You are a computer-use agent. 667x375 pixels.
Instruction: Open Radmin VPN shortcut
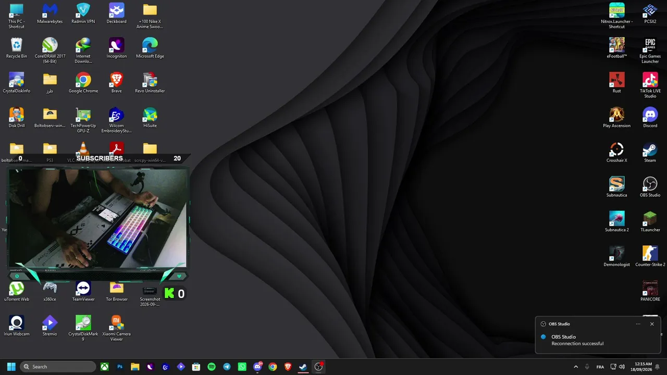83,14
